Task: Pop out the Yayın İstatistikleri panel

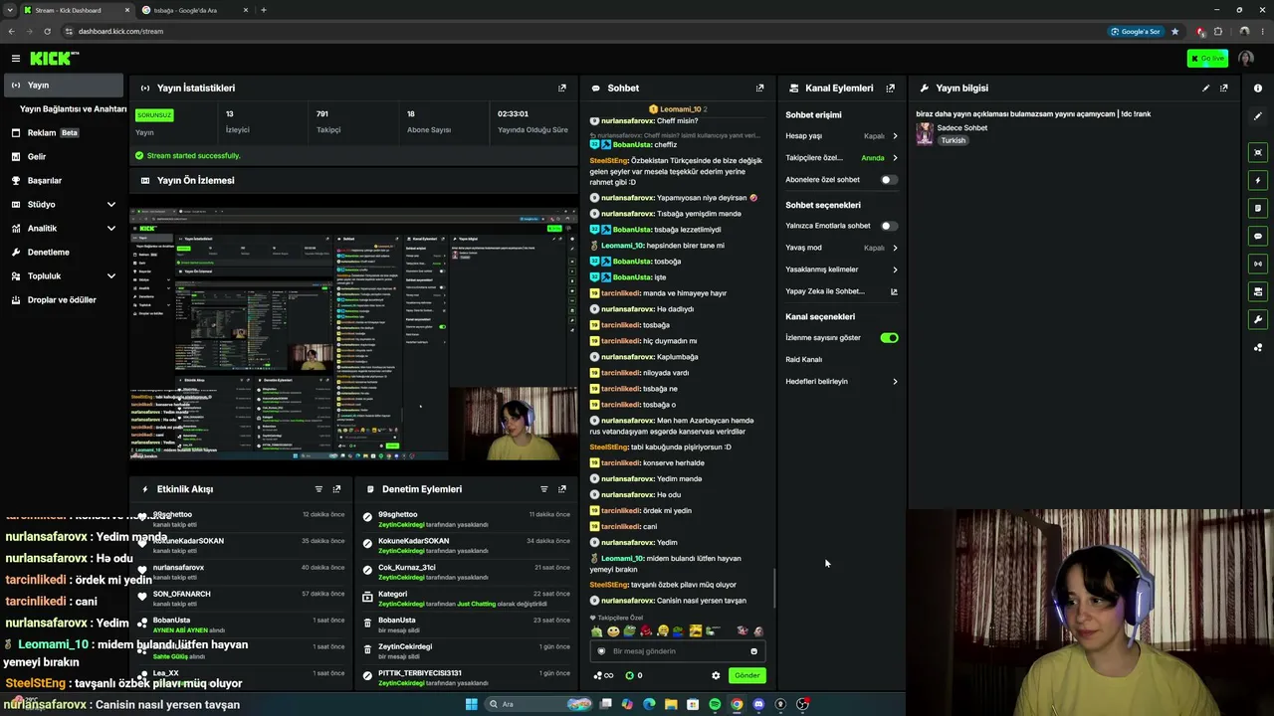Action: tap(562, 88)
